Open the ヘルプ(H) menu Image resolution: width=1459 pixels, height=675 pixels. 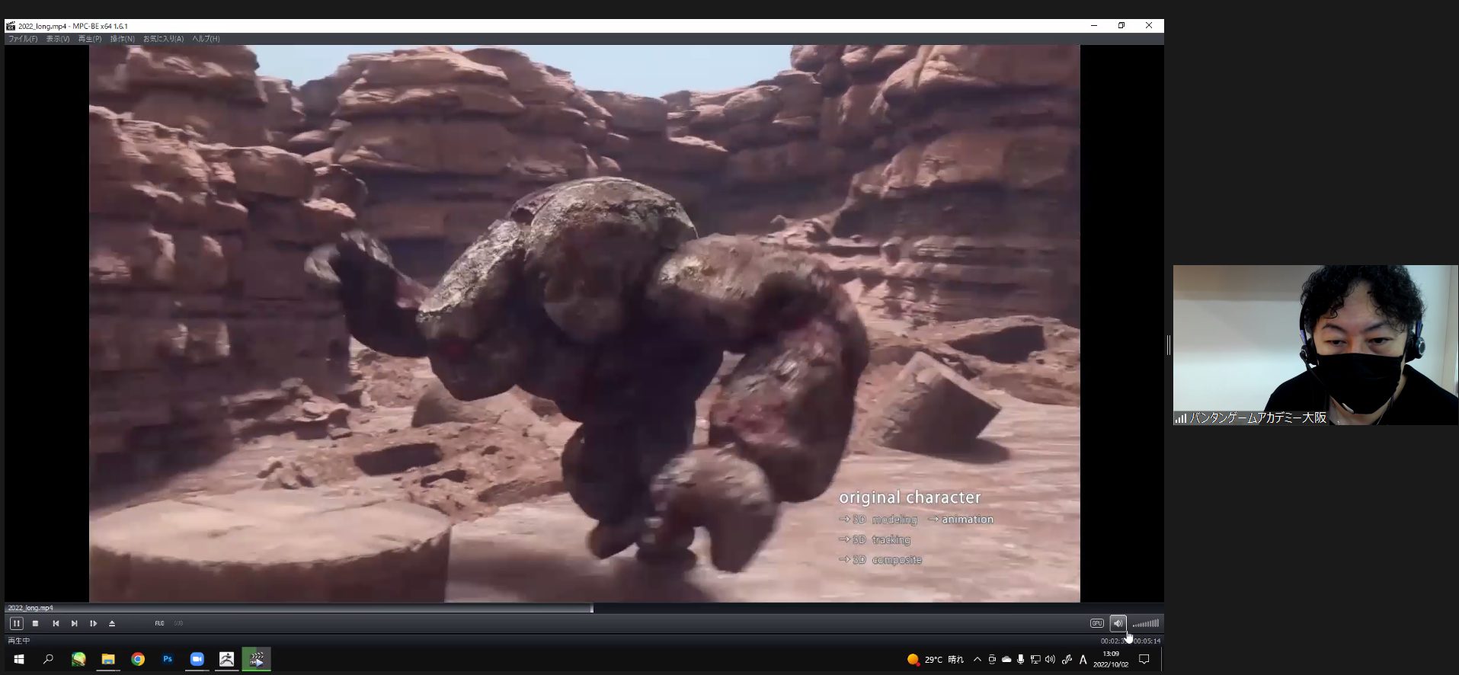click(206, 39)
